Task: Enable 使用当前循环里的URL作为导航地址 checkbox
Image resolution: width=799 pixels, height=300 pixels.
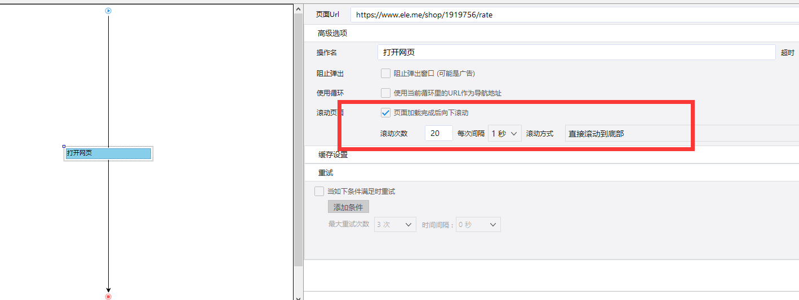Action: coord(386,93)
